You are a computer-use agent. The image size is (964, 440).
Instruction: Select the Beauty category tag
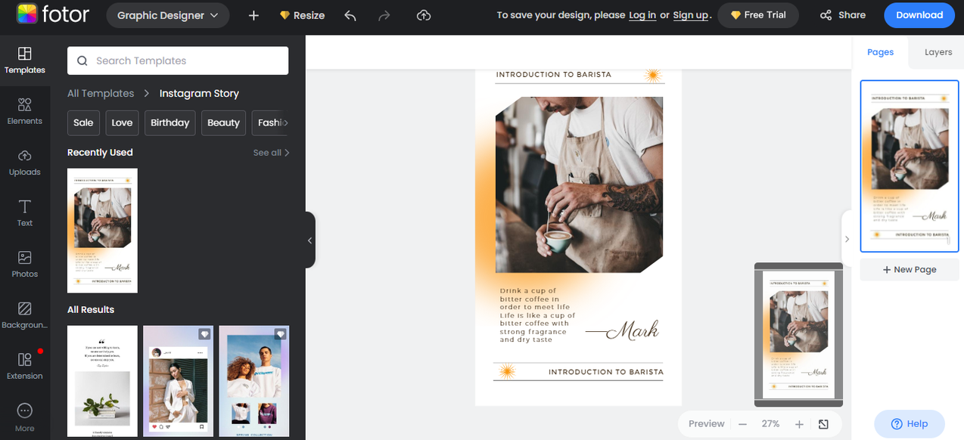point(223,122)
